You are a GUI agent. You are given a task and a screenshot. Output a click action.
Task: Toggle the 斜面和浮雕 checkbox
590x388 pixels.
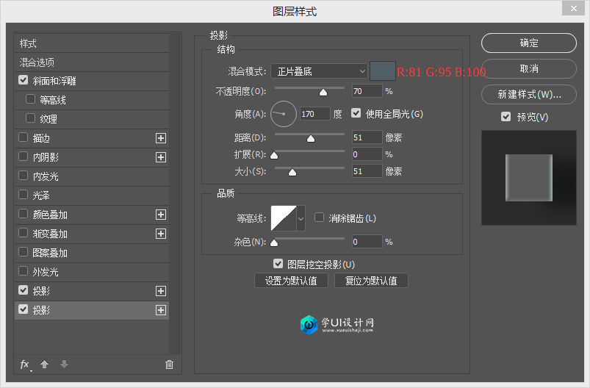tap(24, 81)
